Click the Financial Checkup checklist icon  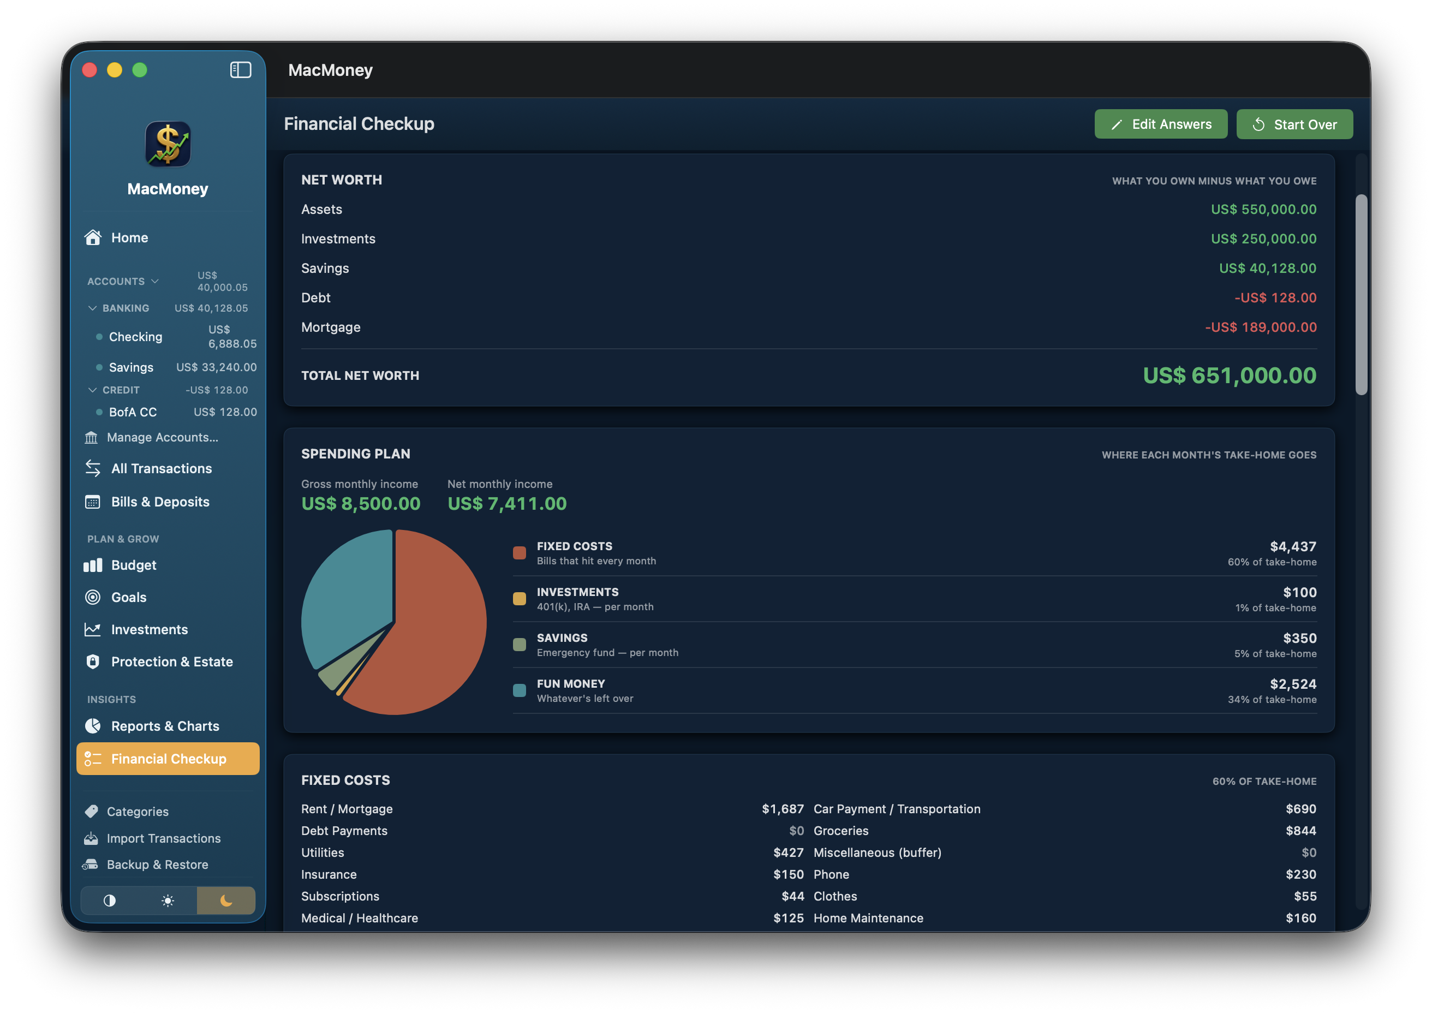[x=92, y=759]
